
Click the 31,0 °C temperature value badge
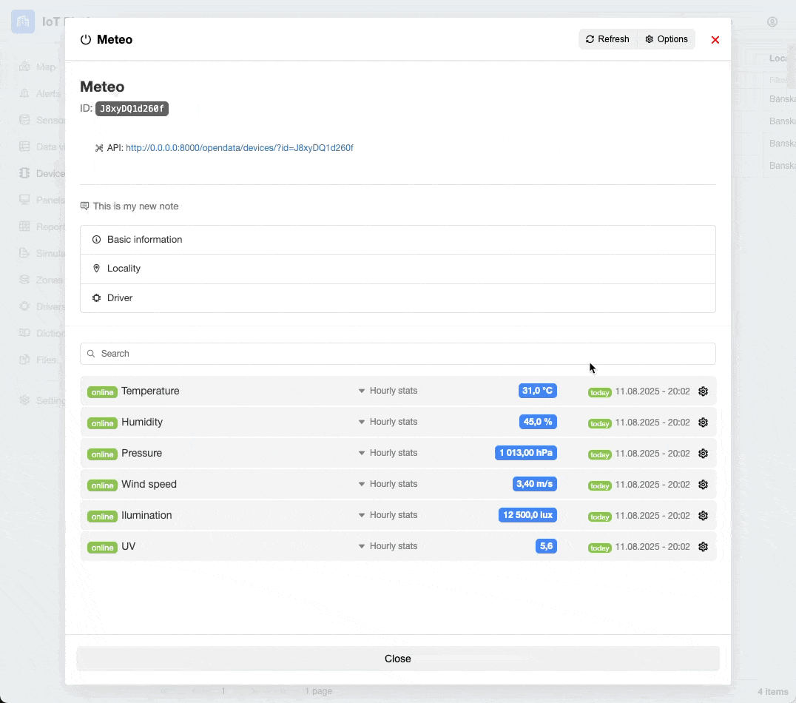[x=537, y=391]
